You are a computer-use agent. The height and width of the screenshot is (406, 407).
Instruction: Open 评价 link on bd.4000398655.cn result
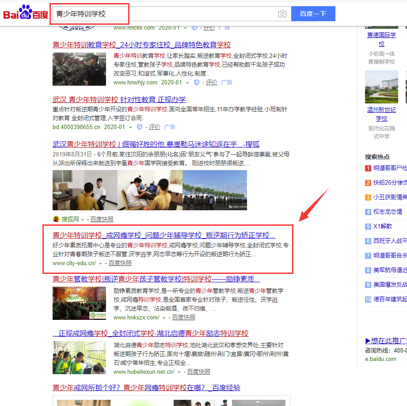(154, 127)
